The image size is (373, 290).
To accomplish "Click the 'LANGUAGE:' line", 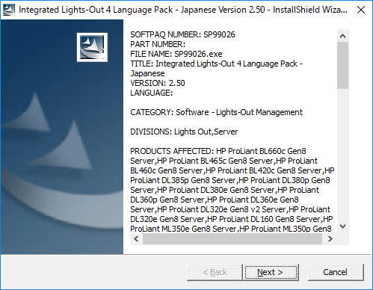I will [x=152, y=93].
